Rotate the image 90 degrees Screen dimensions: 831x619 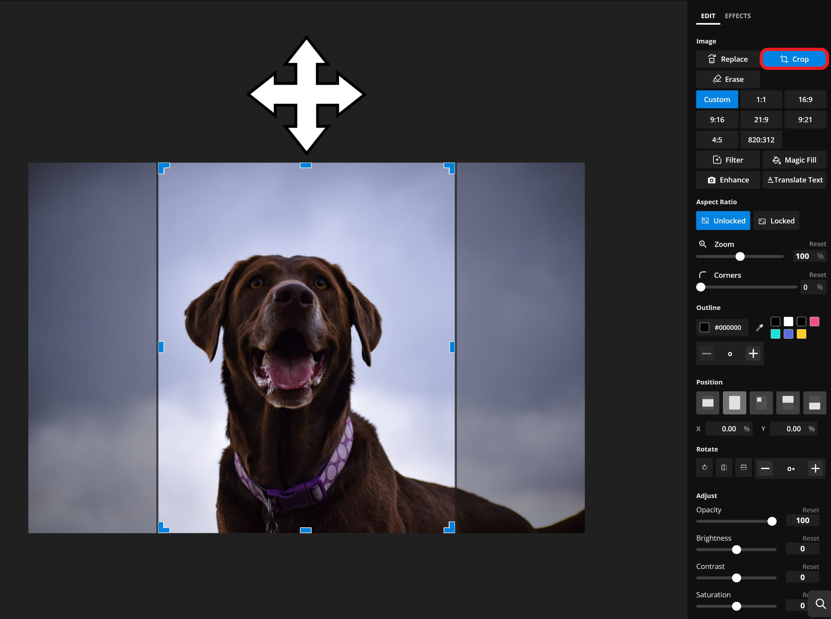[x=704, y=468]
